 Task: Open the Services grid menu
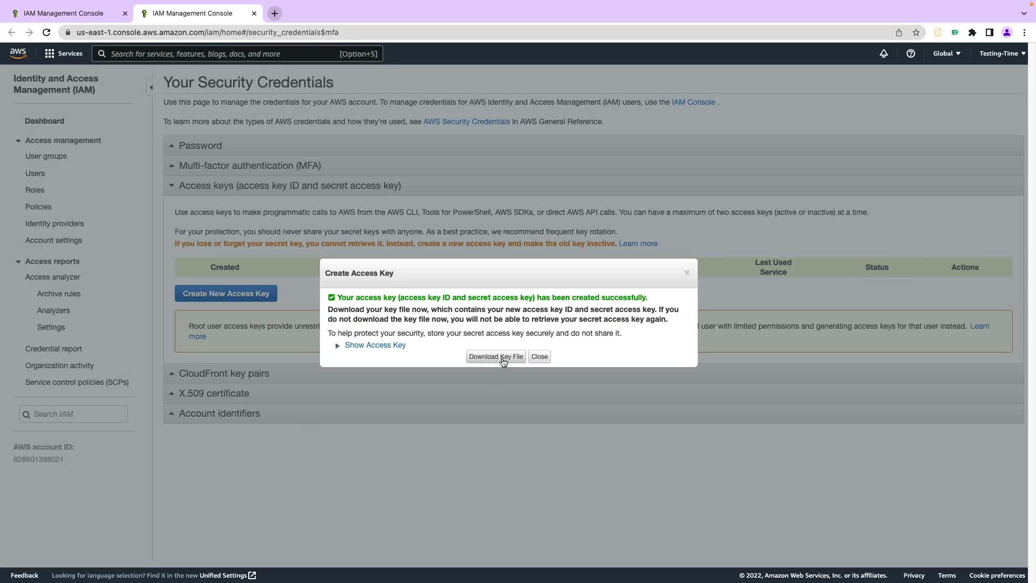[50, 53]
